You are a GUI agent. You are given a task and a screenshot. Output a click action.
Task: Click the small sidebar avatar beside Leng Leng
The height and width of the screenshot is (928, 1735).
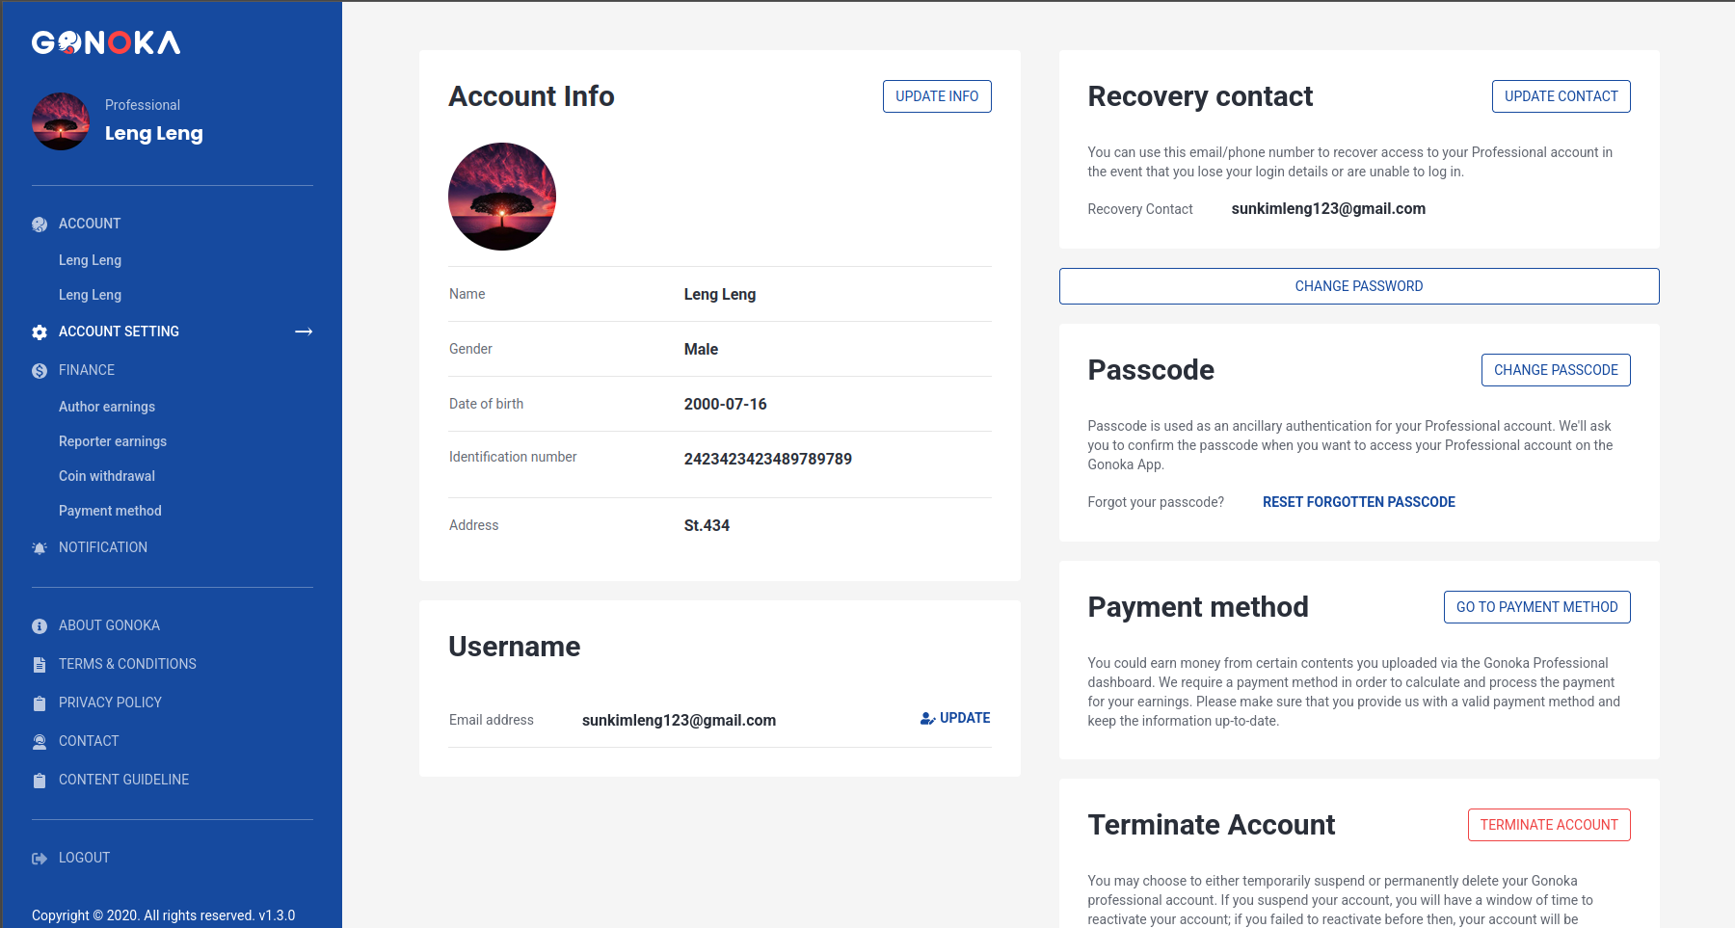coord(61,121)
